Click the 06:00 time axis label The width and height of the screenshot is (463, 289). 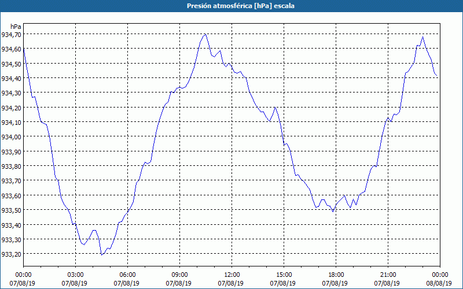click(127, 275)
